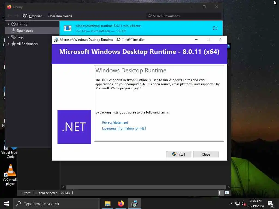The height and width of the screenshot is (209, 279).
Task: Click Clear Downloads in Library window
Action: pyautogui.click(x=60, y=16)
